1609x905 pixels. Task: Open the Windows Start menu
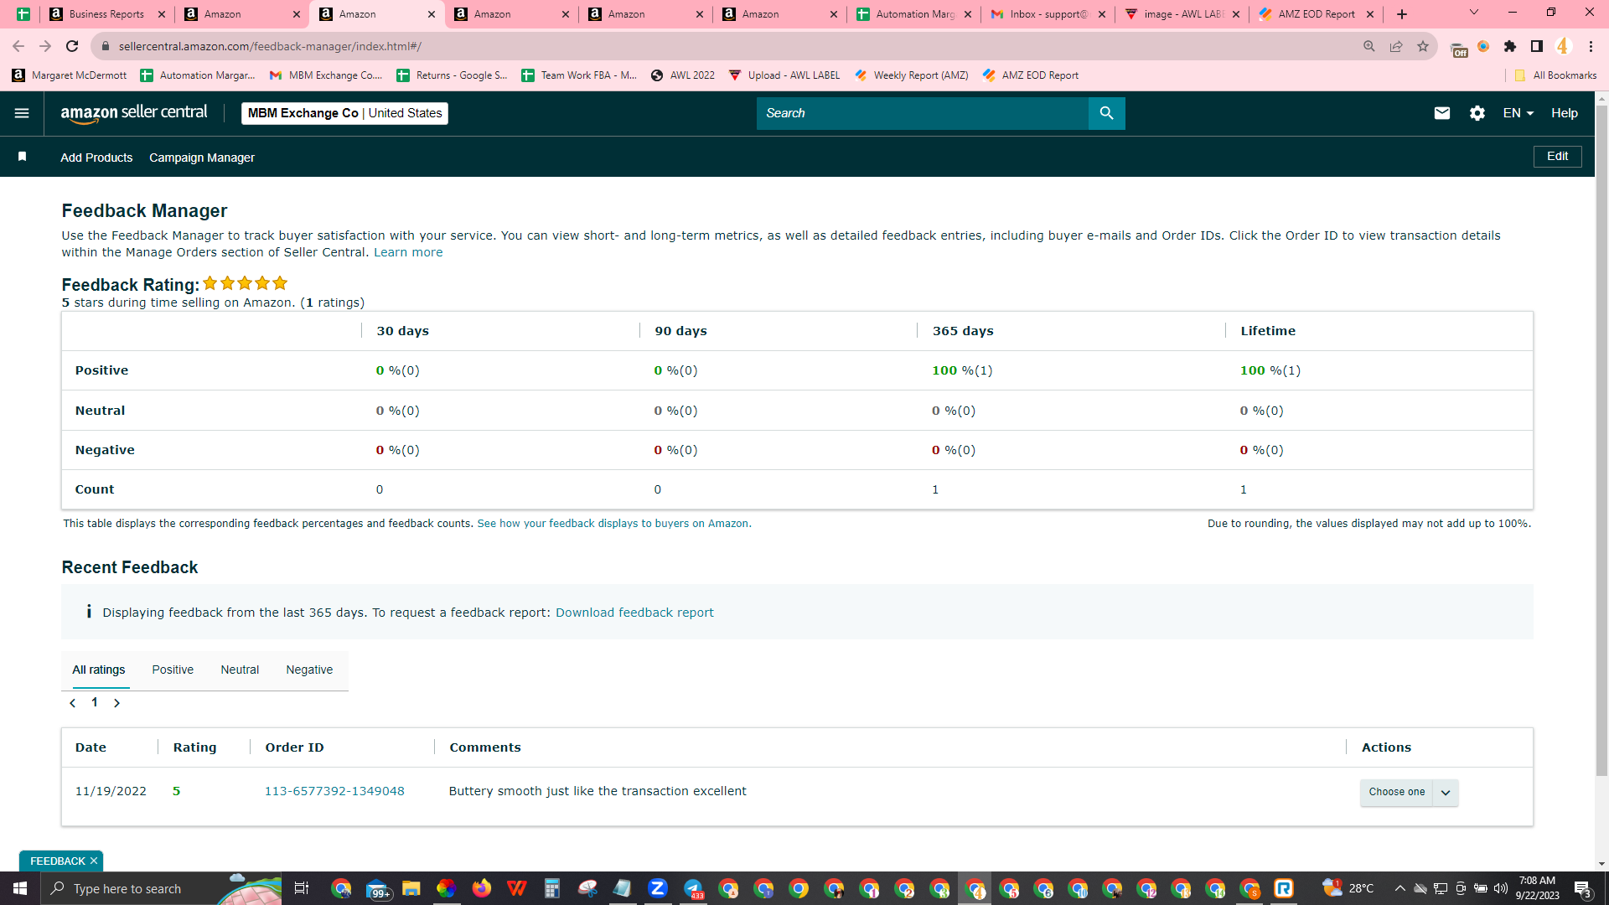[x=20, y=888]
